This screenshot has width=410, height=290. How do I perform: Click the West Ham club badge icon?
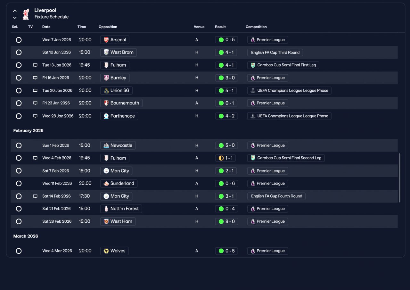pos(106,221)
